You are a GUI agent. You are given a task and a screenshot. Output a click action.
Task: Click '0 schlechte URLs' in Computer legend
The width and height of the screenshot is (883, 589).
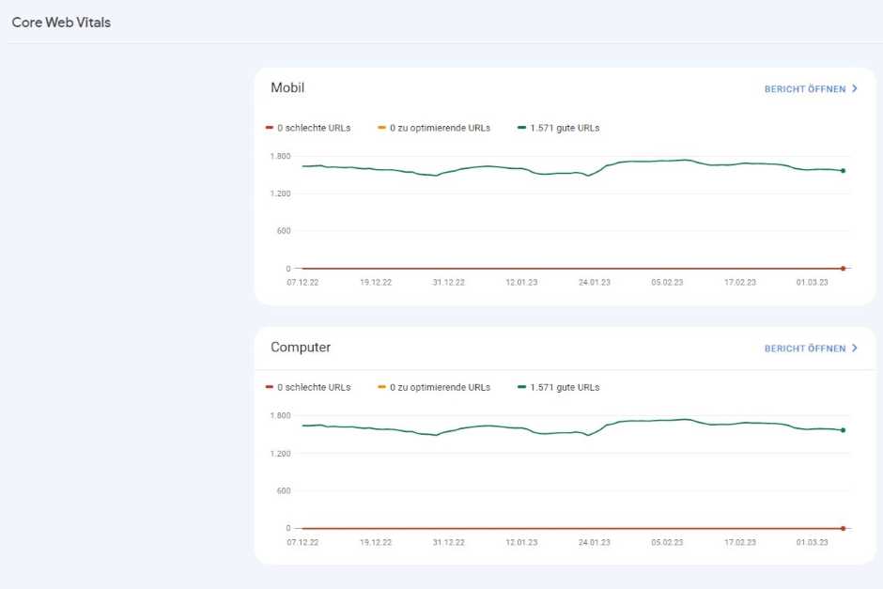tap(314, 387)
